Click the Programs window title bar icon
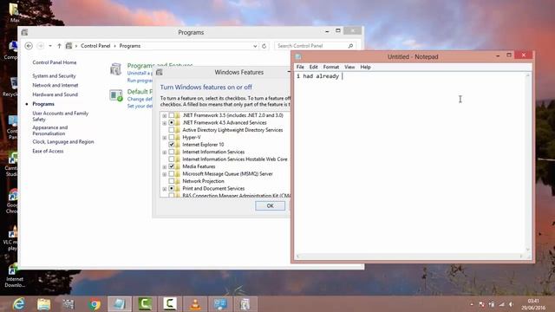 click(24, 32)
